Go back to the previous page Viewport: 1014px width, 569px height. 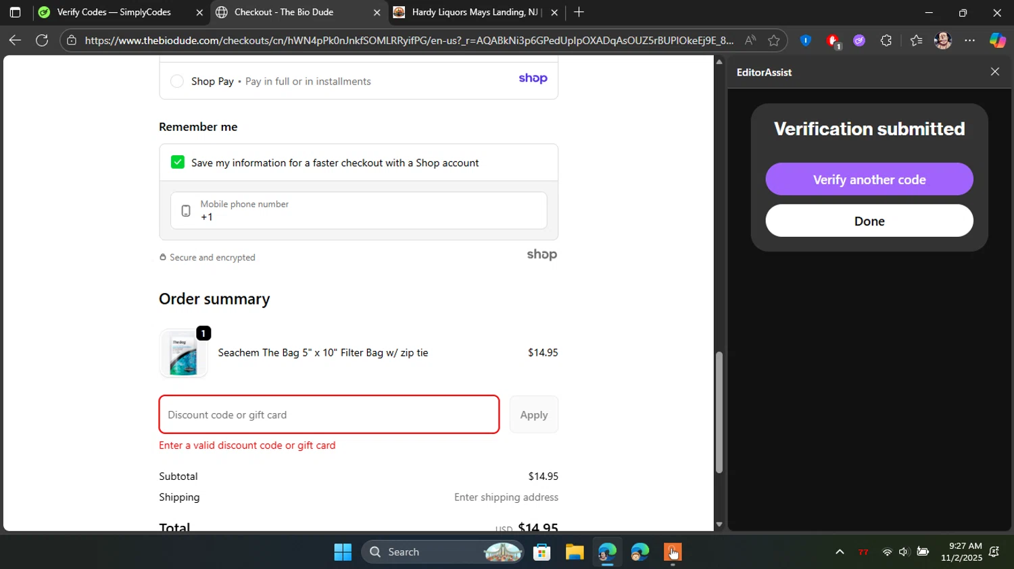click(15, 40)
